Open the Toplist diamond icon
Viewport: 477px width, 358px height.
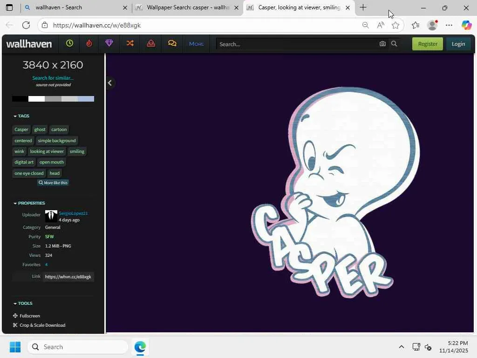(x=109, y=43)
